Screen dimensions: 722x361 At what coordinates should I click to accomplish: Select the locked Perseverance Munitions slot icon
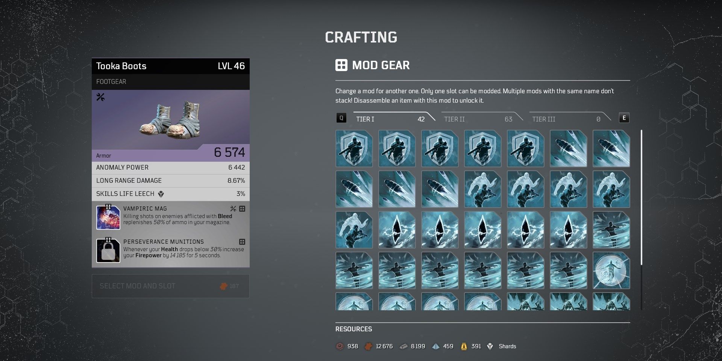click(108, 250)
